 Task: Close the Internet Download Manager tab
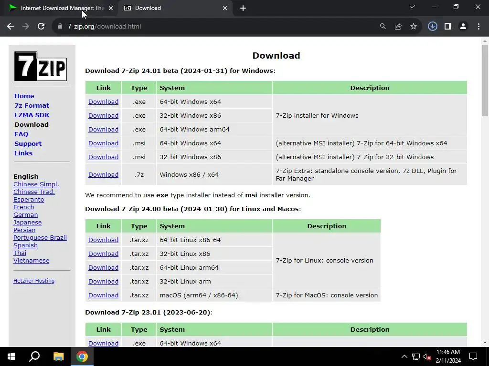111,9
